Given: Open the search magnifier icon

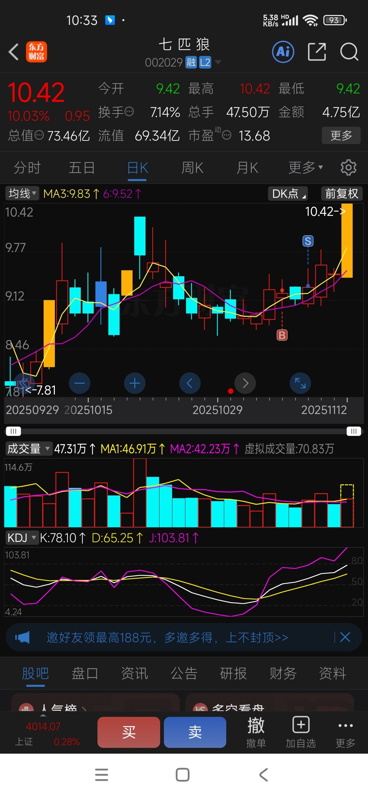Looking at the screenshot, I should (x=349, y=52).
